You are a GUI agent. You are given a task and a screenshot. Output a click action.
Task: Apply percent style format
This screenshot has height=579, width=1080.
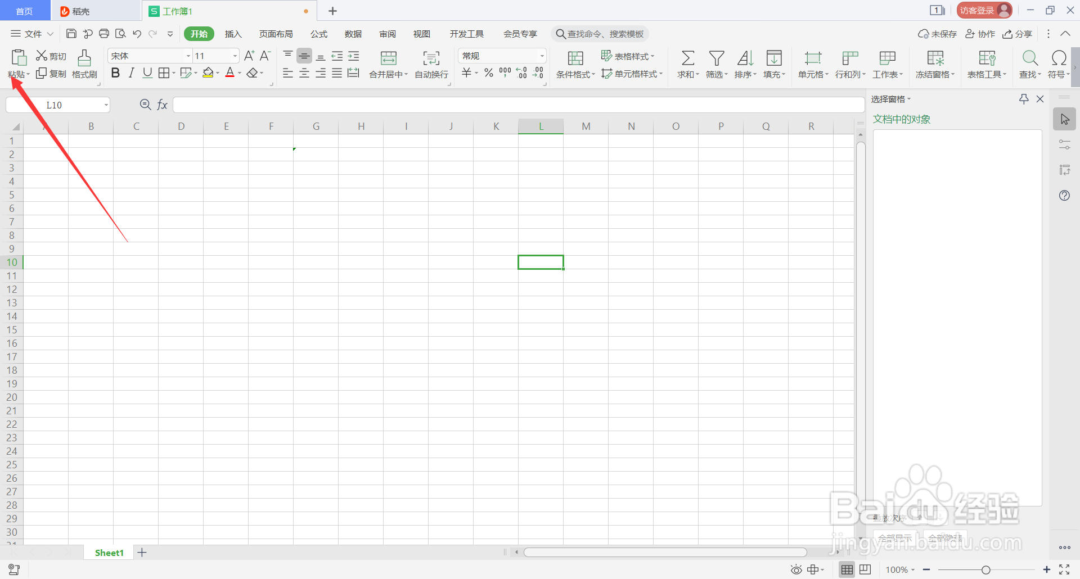(489, 73)
